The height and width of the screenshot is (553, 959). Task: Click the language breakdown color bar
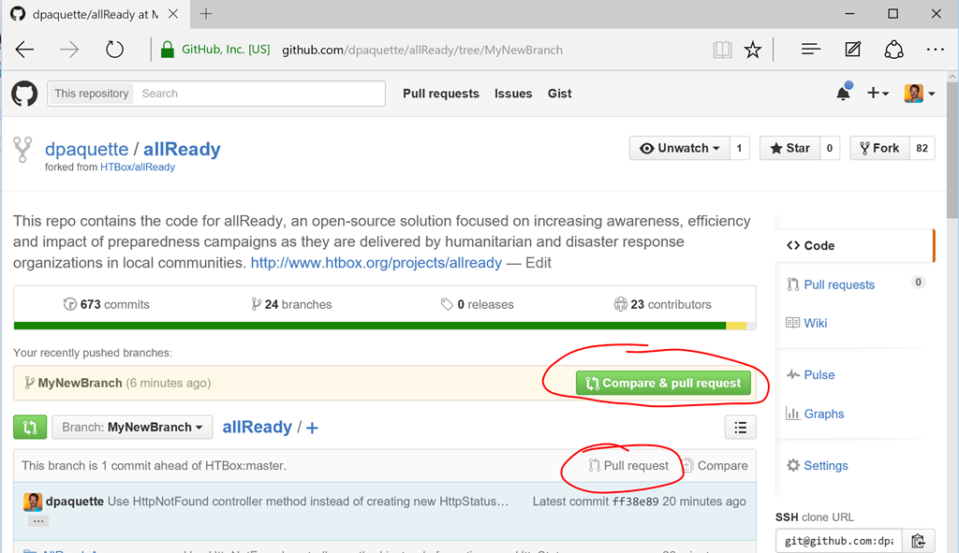[x=385, y=326]
